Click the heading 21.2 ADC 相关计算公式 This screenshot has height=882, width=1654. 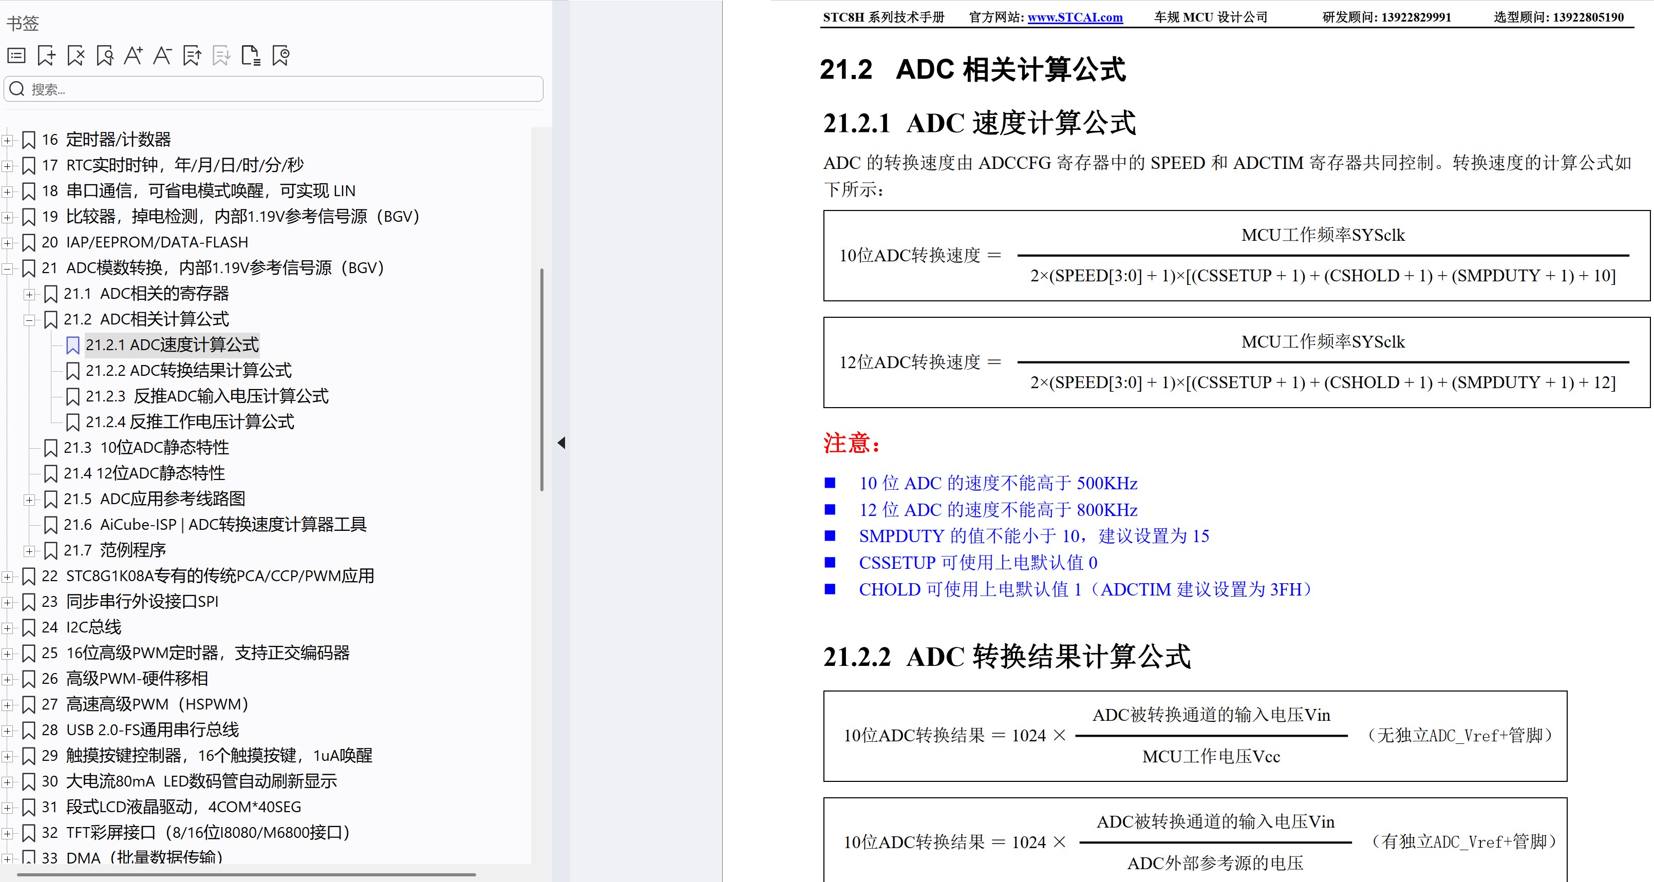click(x=973, y=69)
